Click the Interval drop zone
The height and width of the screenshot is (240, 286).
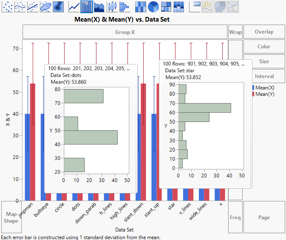click(x=264, y=76)
